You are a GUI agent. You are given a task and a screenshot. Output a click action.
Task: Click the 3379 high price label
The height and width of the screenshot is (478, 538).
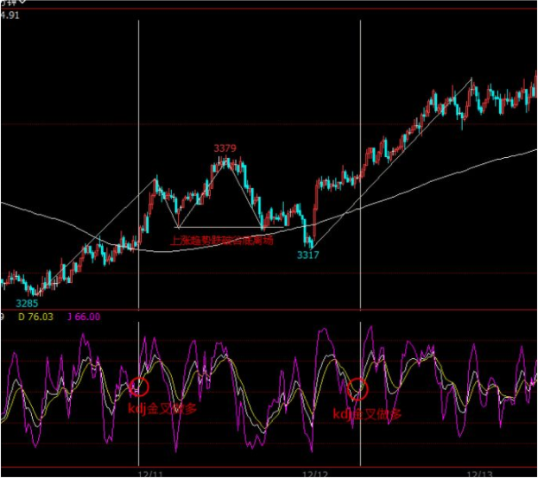[x=225, y=148]
